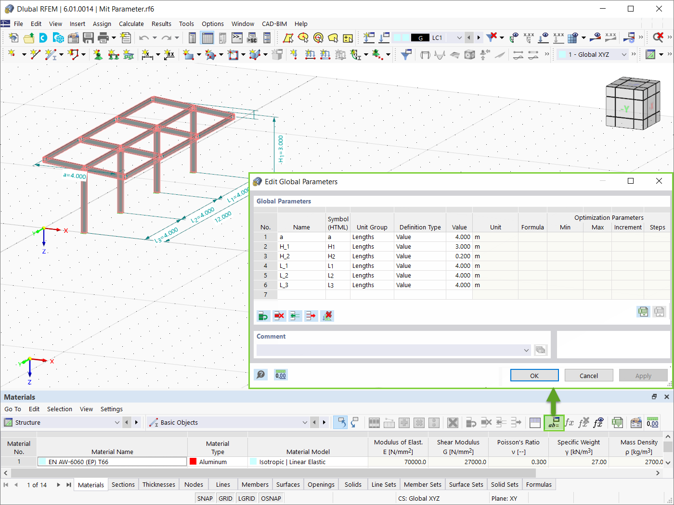The width and height of the screenshot is (674, 505).
Task: Click the Cancel button
Action: [589, 375]
